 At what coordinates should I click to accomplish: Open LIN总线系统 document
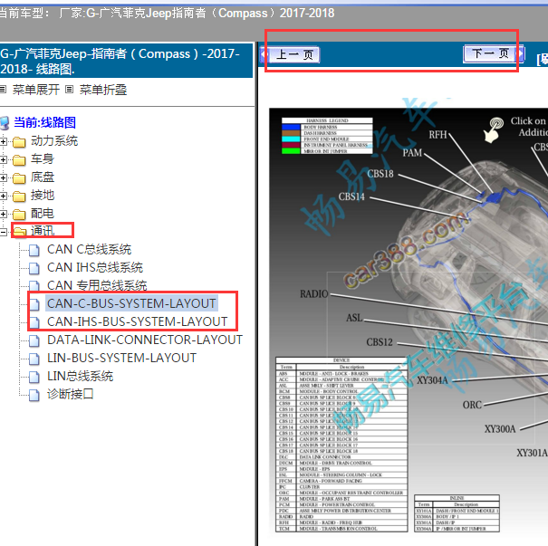tap(80, 377)
